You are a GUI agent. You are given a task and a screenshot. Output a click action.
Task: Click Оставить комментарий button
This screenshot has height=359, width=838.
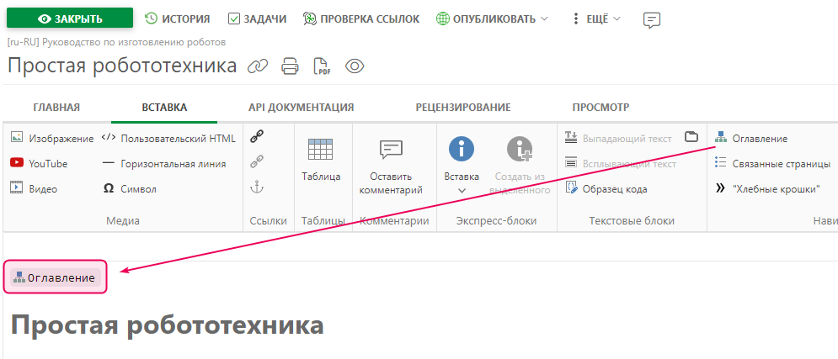(x=391, y=167)
